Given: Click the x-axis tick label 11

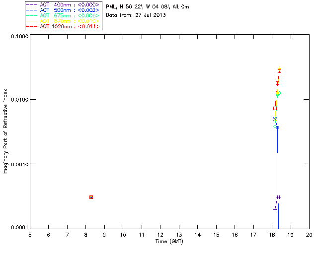Looking at the screenshot, I should [x=142, y=235].
